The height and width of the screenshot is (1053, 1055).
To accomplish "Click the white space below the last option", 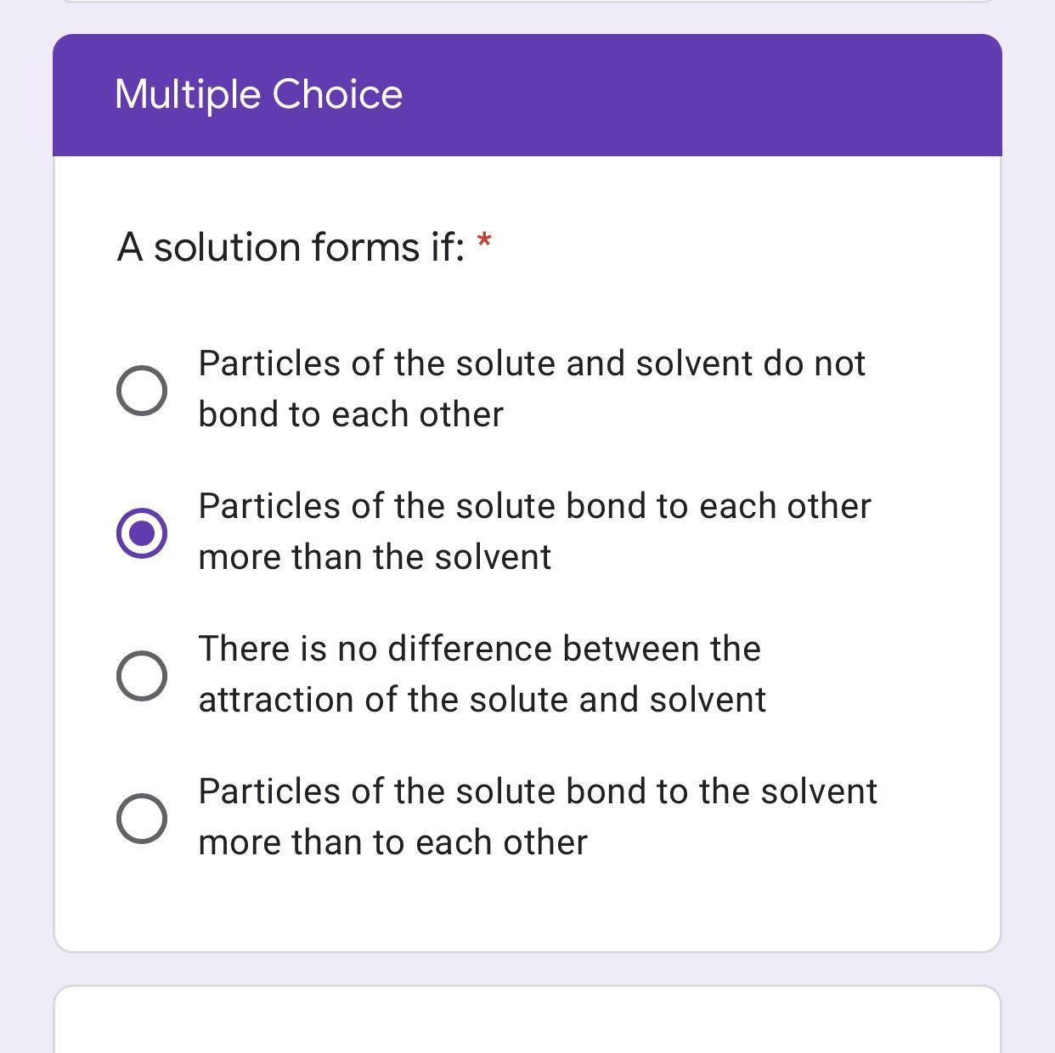I will pyautogui.click(x=527, y=909).
